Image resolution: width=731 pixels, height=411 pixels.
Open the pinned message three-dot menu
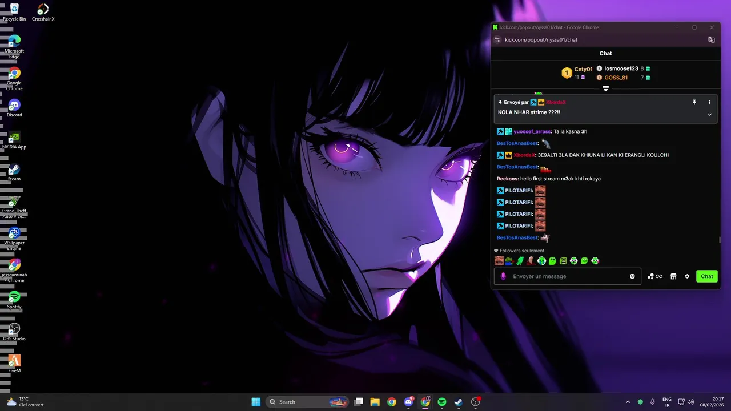710,102
